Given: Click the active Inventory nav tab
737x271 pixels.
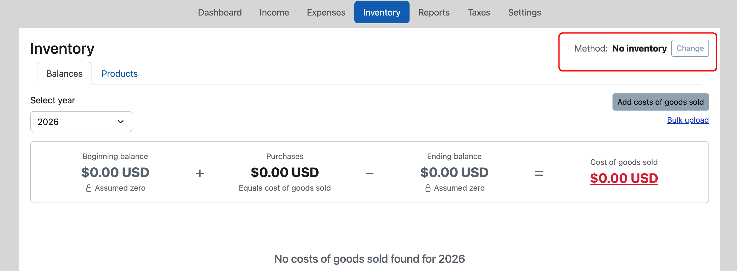Looking at the screenshot, I should point(382,12).
